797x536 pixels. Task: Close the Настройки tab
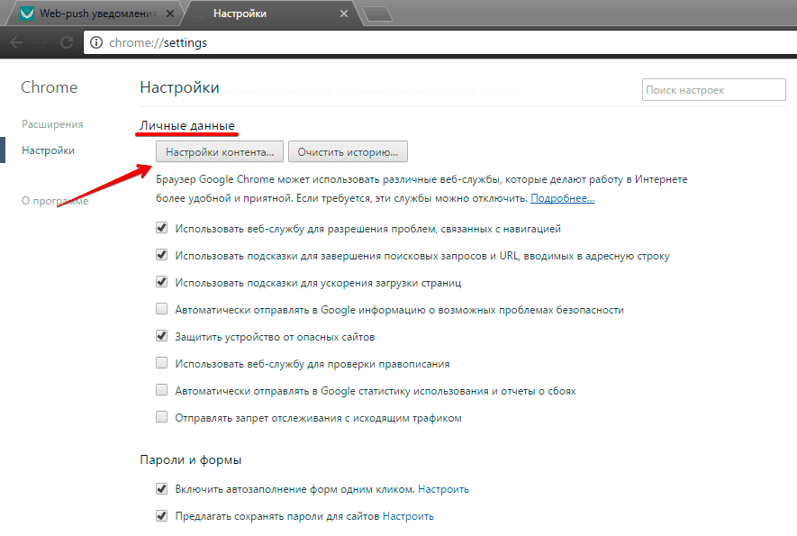coord(344,14)
